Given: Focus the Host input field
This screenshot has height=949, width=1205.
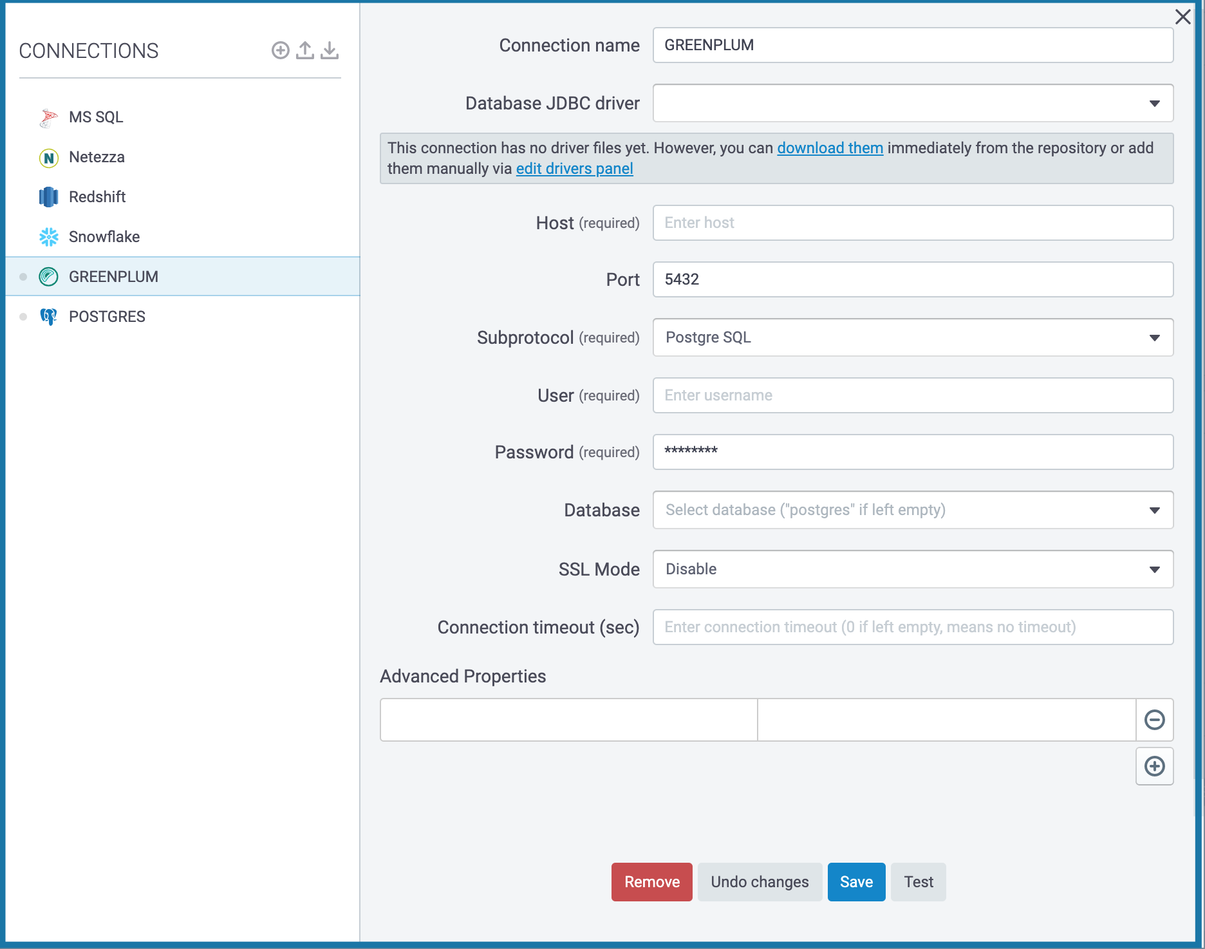Looking at the screenshot, I should tap(913, 223).
